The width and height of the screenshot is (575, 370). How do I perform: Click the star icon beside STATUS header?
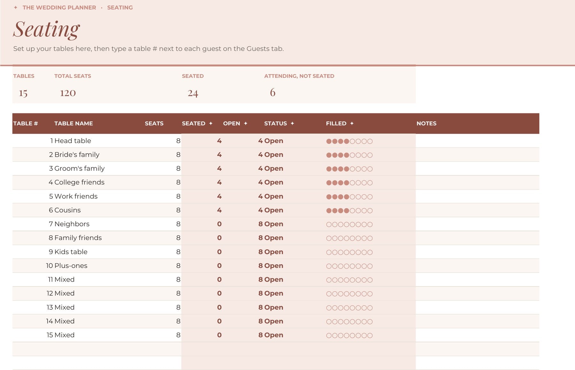pos(292,123)
